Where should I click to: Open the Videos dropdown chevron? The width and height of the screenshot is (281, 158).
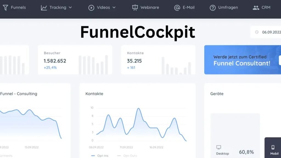(x=114, y=7)
